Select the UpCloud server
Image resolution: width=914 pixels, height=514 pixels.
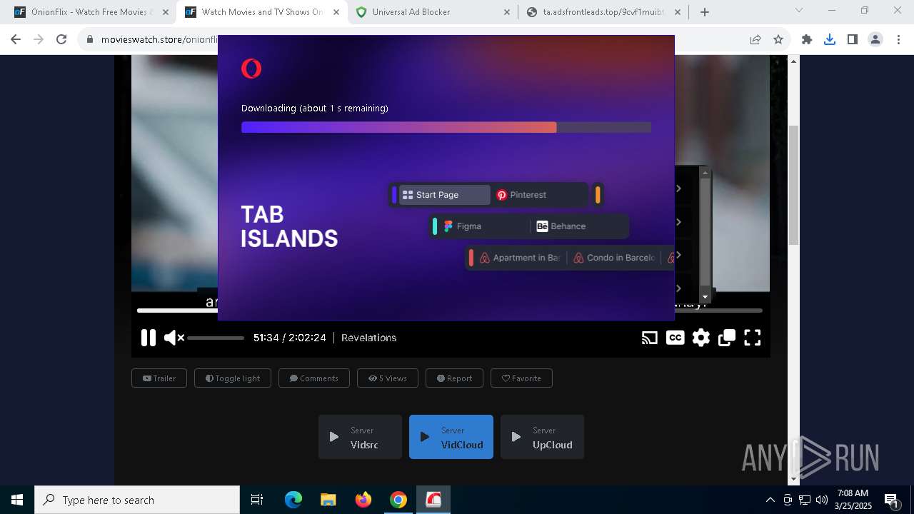point(542,437)
